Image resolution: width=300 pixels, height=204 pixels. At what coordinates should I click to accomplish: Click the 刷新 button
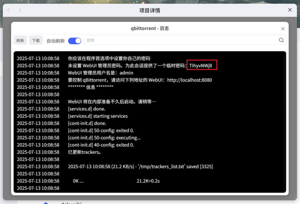(20, 40)
